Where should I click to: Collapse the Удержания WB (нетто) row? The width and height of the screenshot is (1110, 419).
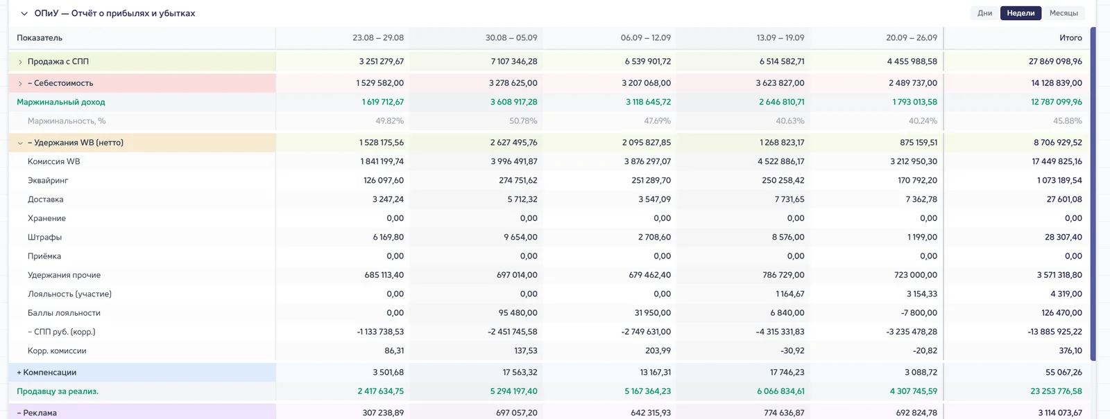click(20, 143)
